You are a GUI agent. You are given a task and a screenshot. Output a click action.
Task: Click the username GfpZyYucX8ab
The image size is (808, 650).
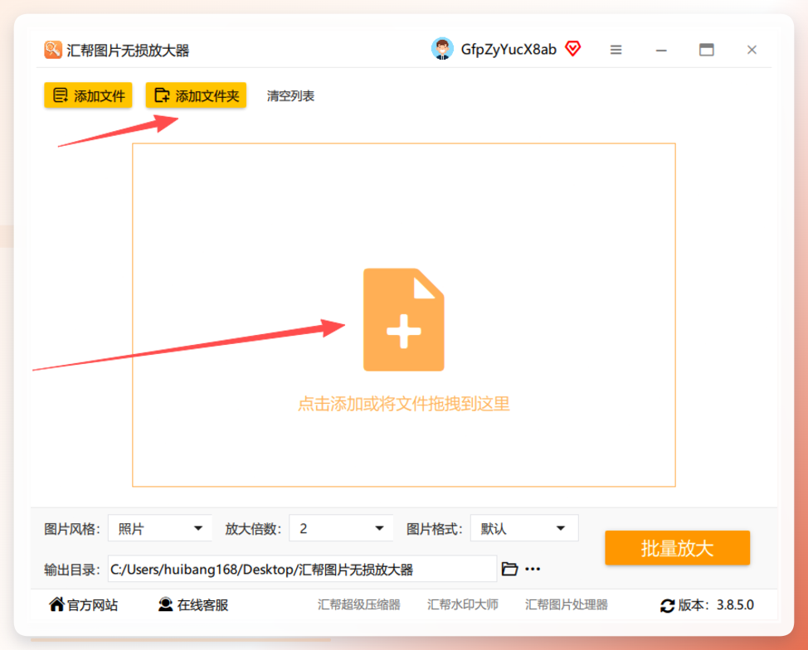[x=509, y=50]
